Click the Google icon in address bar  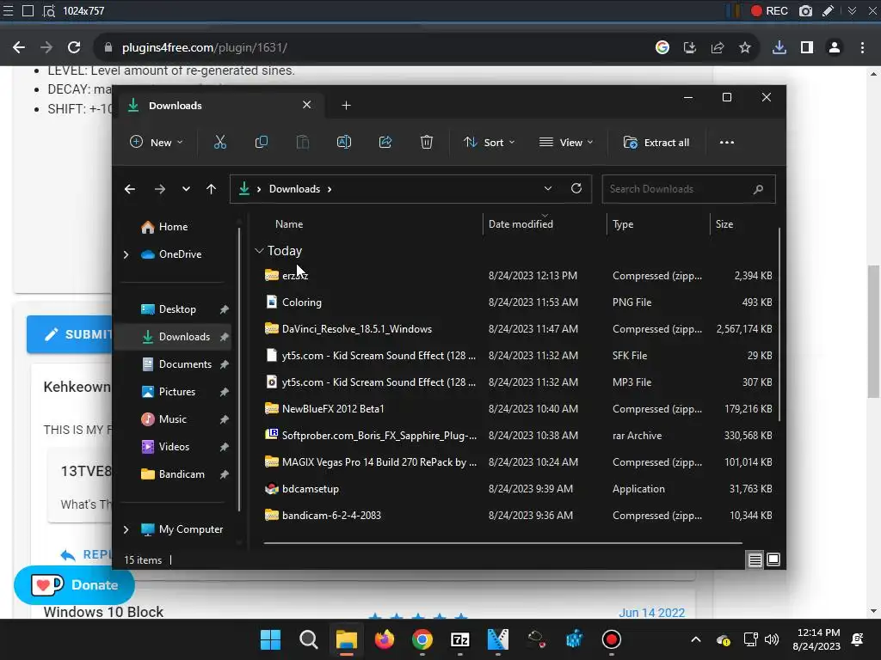[662, 48]
